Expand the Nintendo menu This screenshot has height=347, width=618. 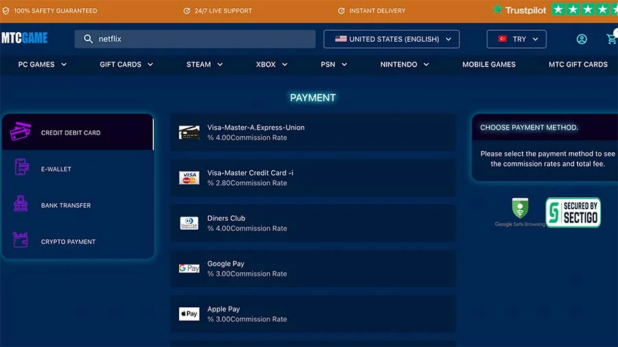404,64
